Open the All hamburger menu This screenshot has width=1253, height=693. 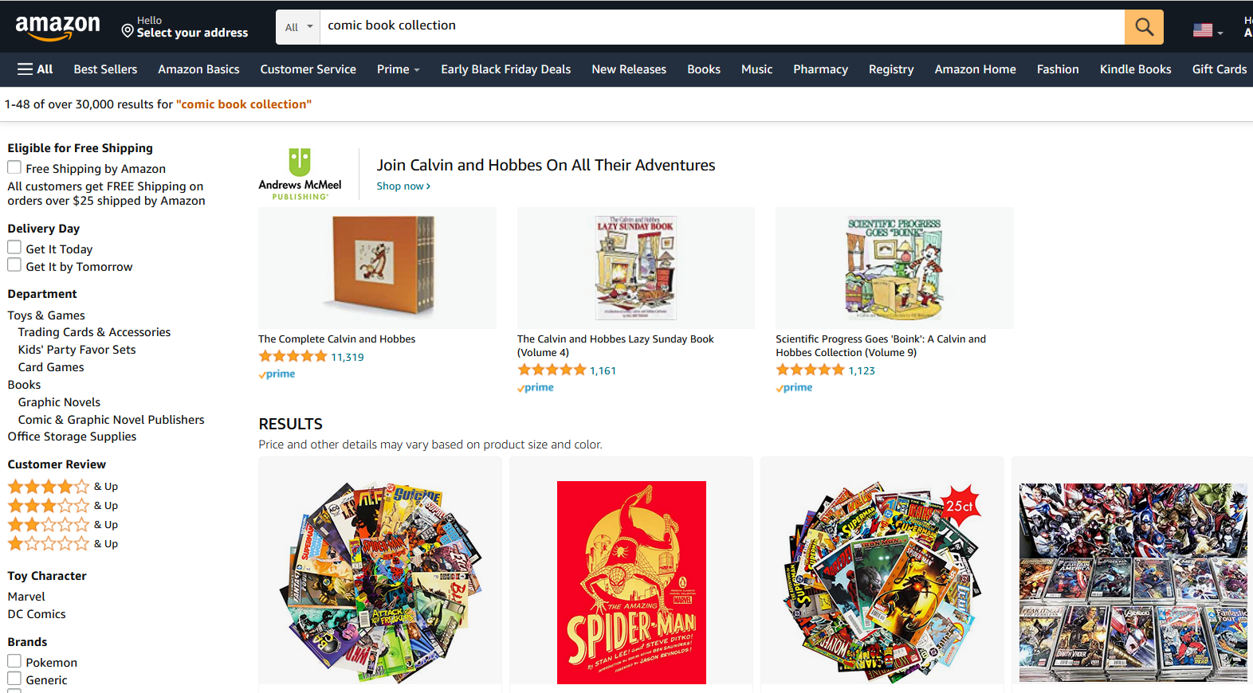(35, 69)
